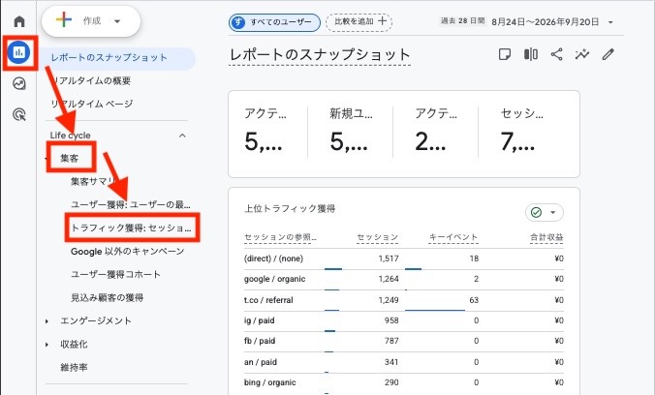
Task: Open the Advertising cursor target icon
Action: pyautogui.click(x=19, y=114)
